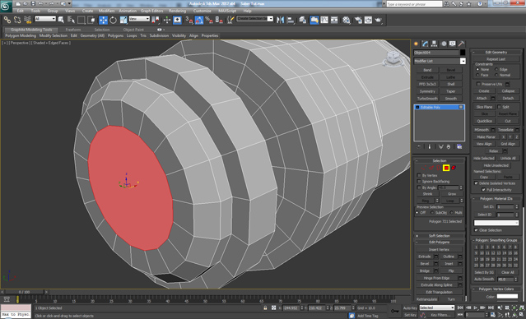This screenshot has width=526, height=319.
Task: Click the Select by Name tool
Action: tap(71, 20)
